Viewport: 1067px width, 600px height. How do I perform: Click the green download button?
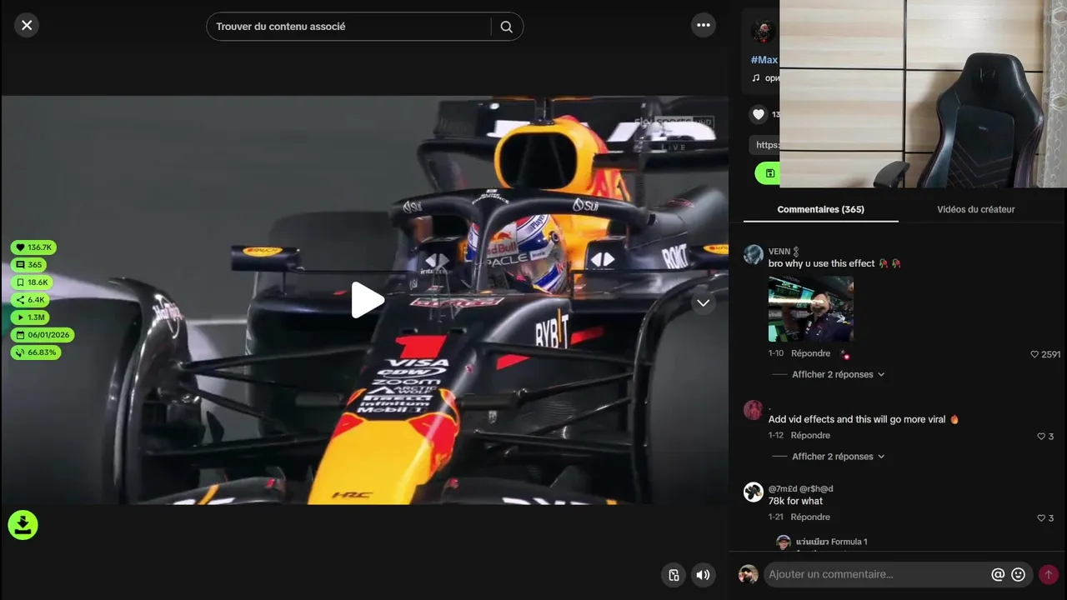coord(23,525)
